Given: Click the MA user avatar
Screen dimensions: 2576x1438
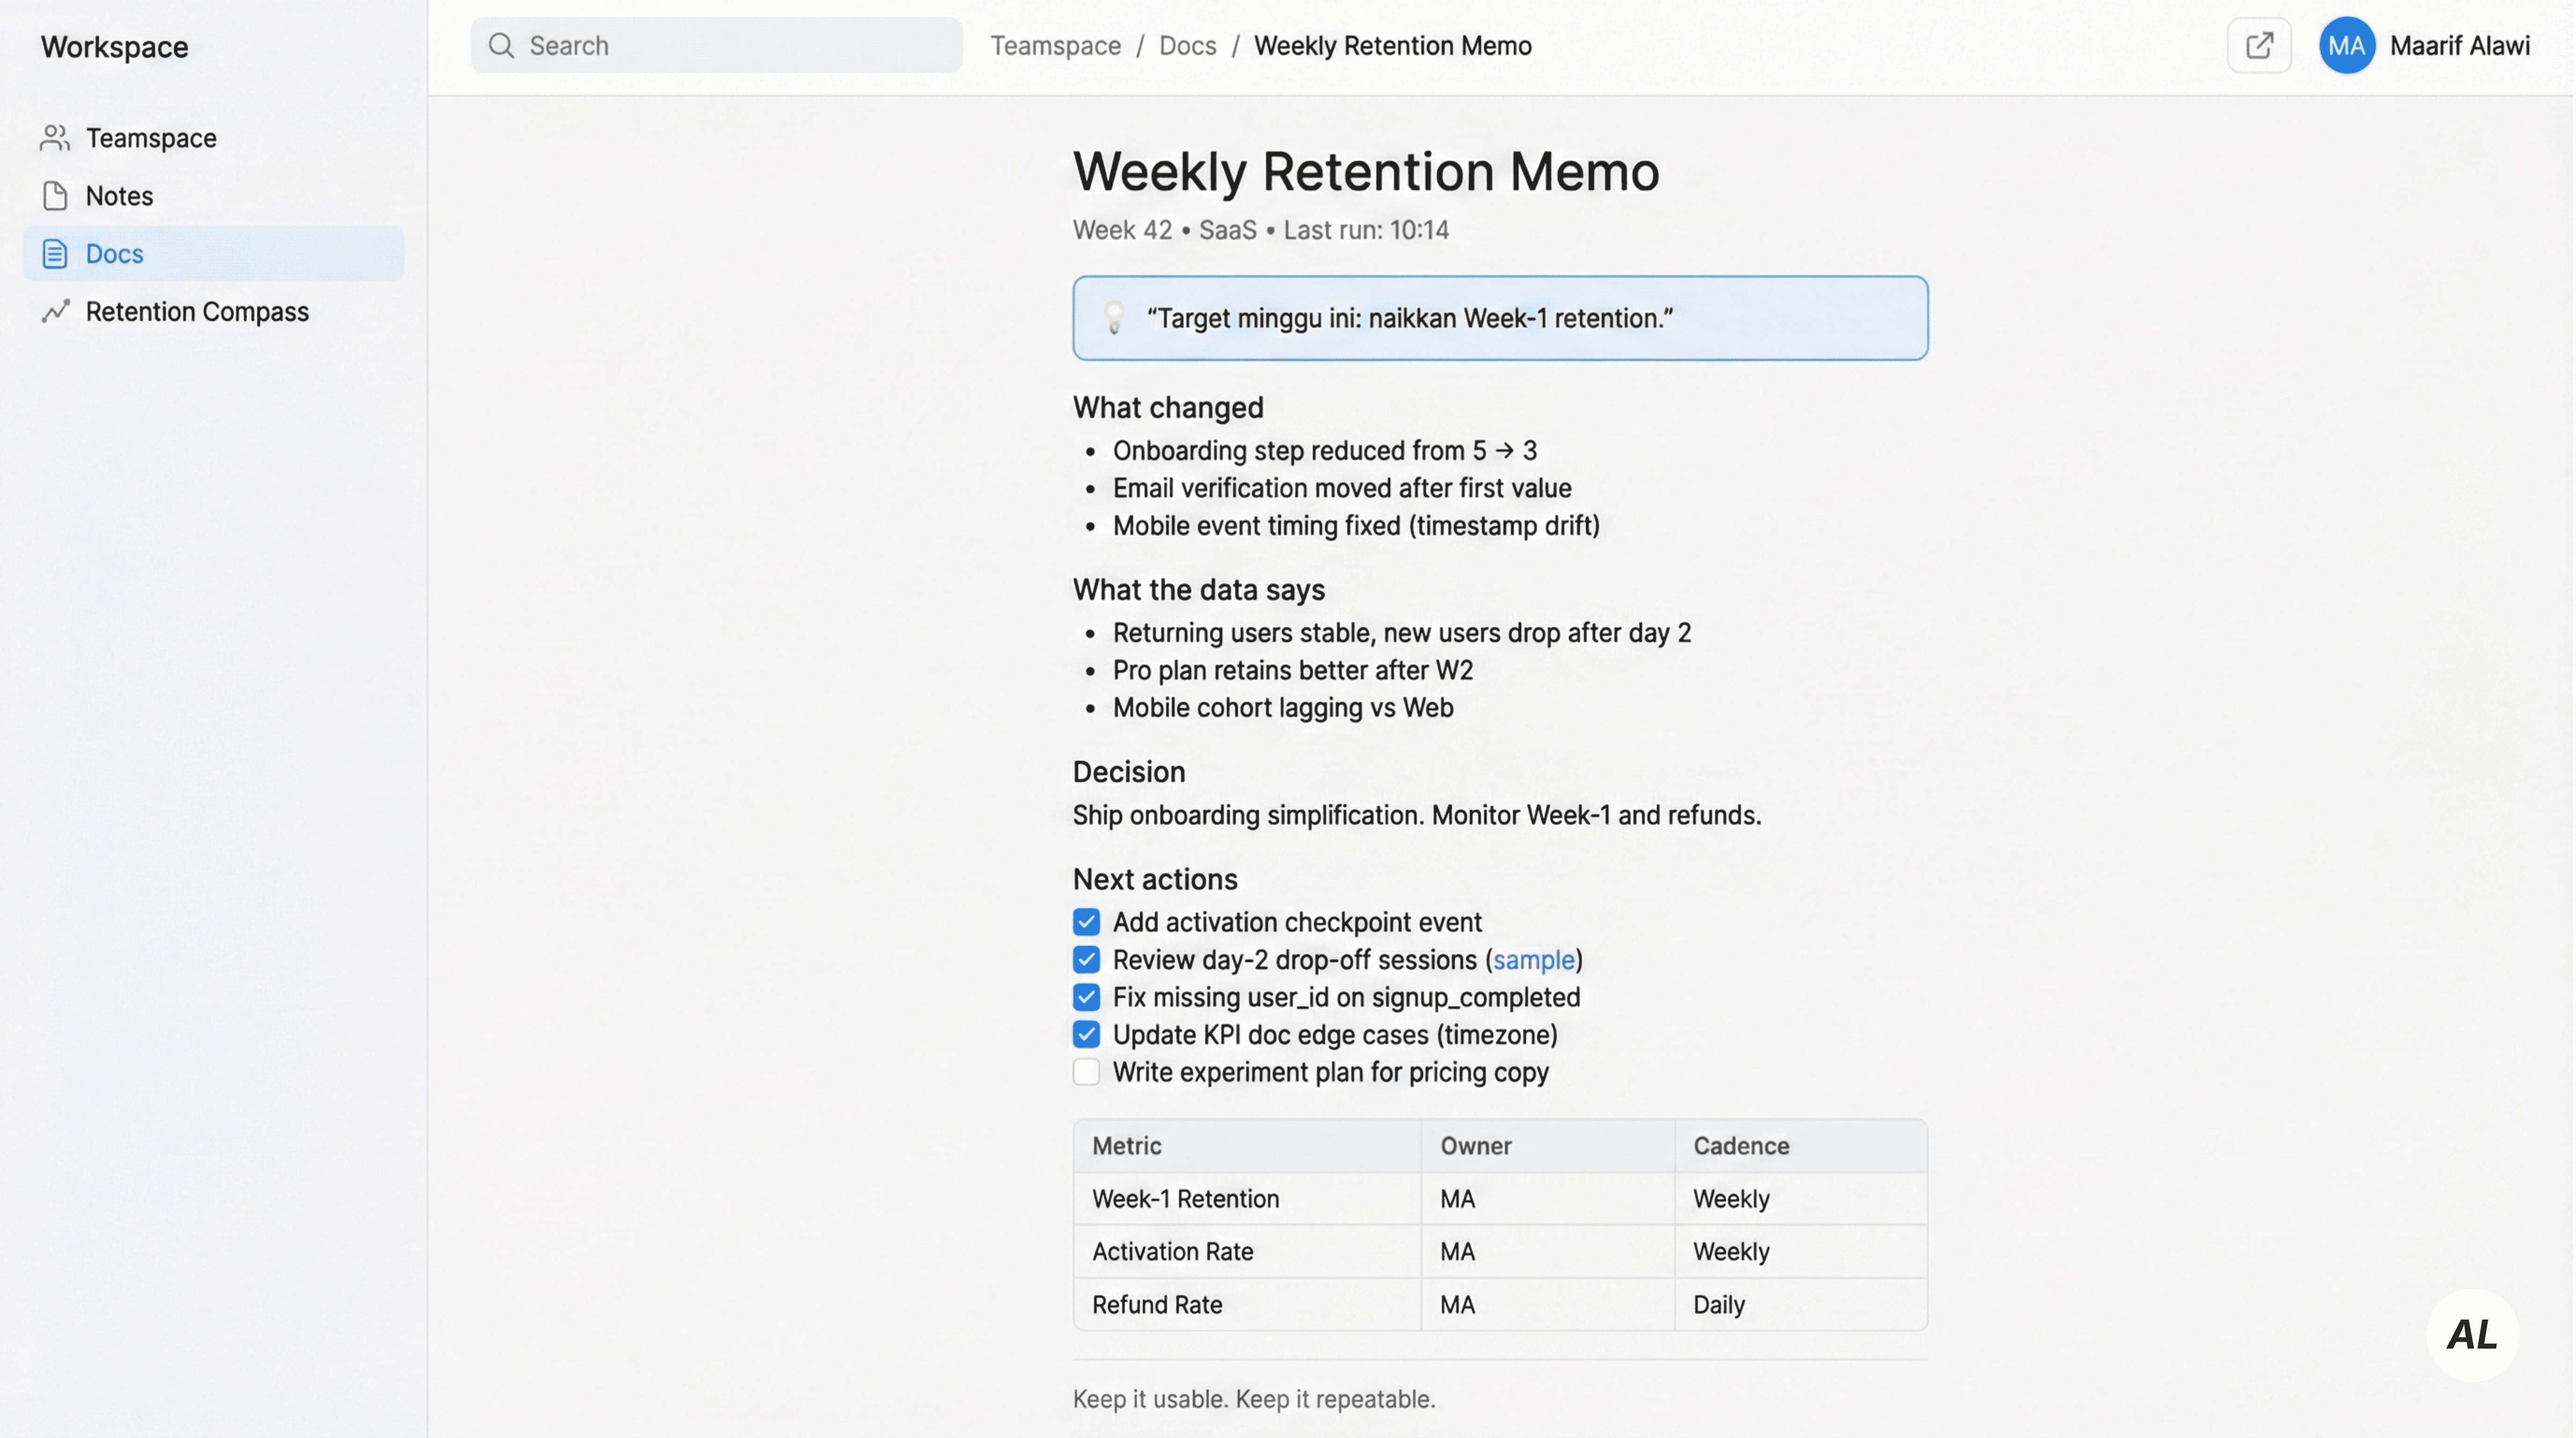Looking at the screenshot, I should pyautogui.click(x=2346, y=46).
